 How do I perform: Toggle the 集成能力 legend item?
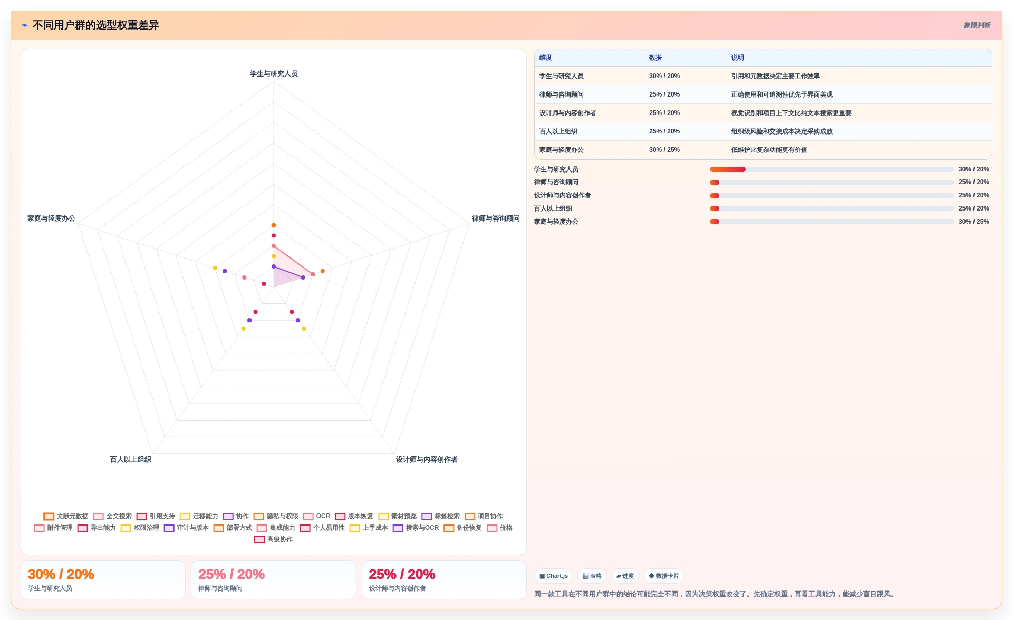276,528
